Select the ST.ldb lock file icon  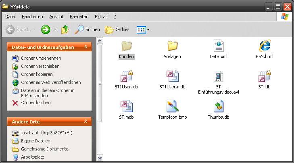pyautogui.click(x=265, y=76)
